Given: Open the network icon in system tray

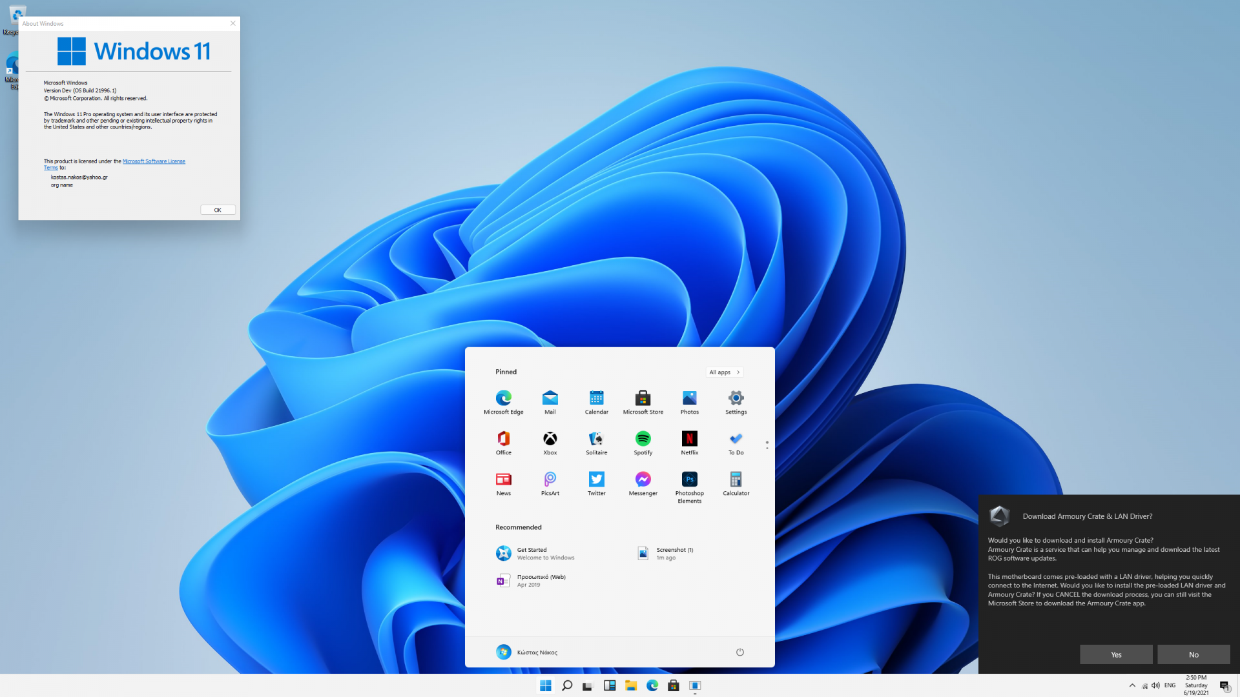Looking at the screenshot, I should pos(1144,685).
